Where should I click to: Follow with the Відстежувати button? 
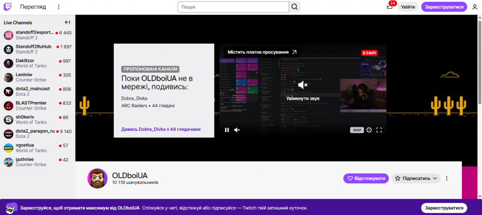(366, 178)
